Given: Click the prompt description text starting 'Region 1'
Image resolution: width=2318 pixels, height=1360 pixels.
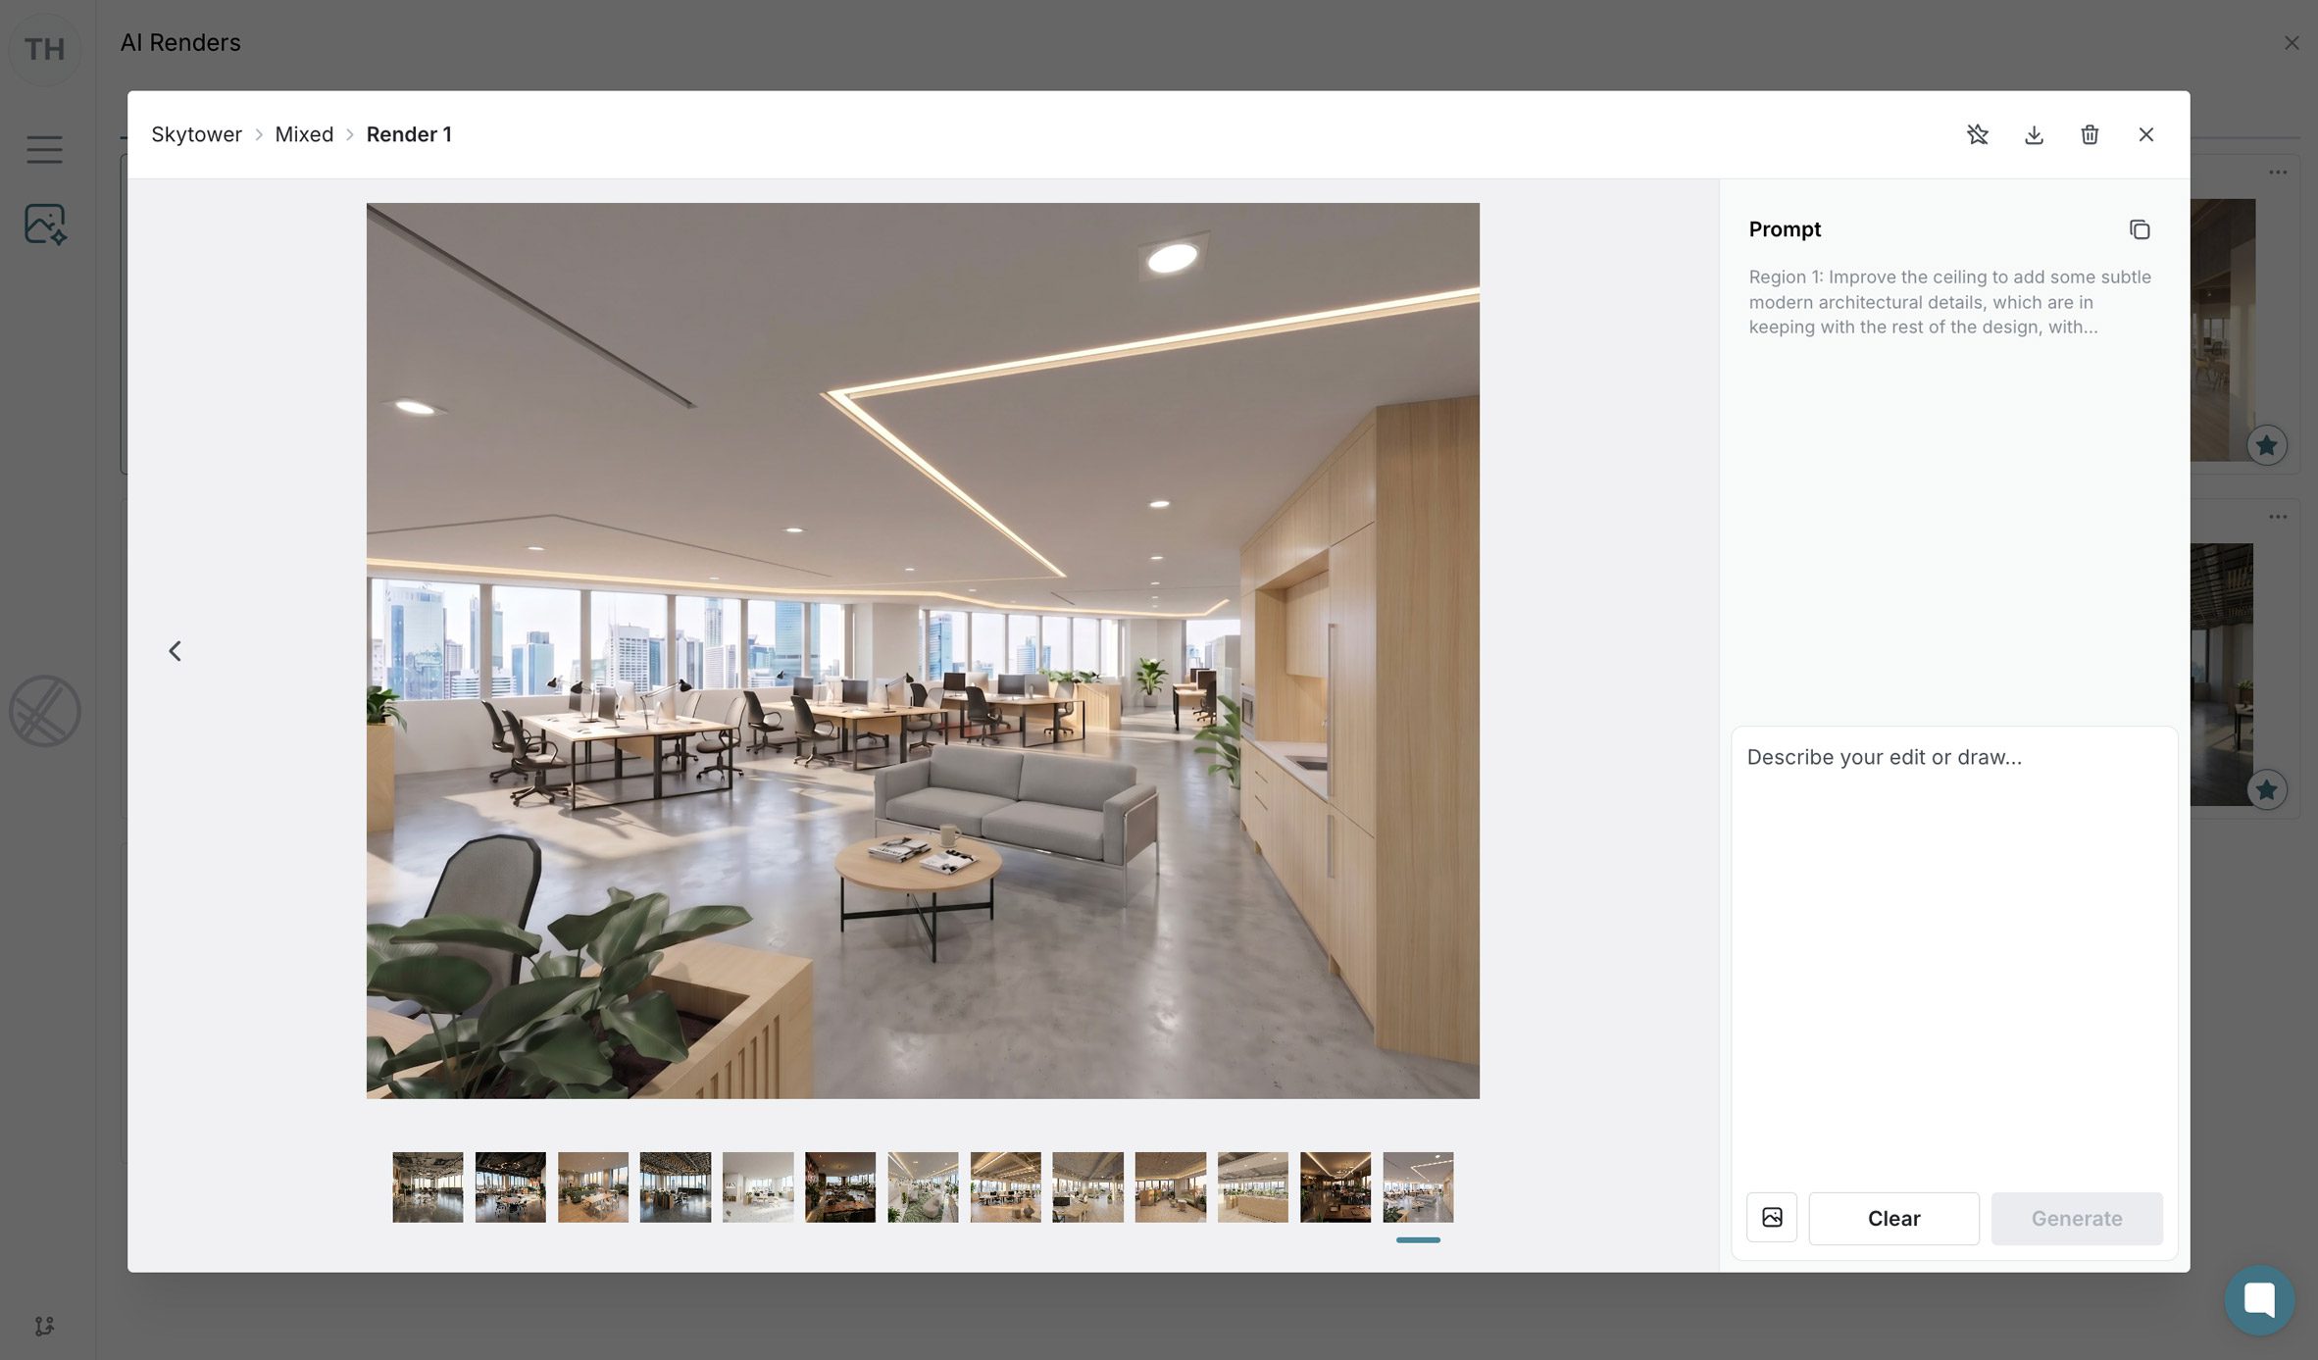Looking at the screenshot, I should tap(1950, 302).
